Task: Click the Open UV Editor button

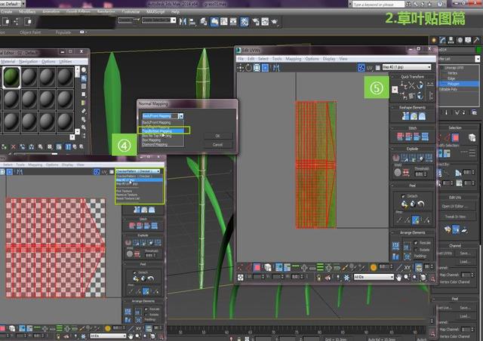Action: pyautogui.click(x=455, y=206)
